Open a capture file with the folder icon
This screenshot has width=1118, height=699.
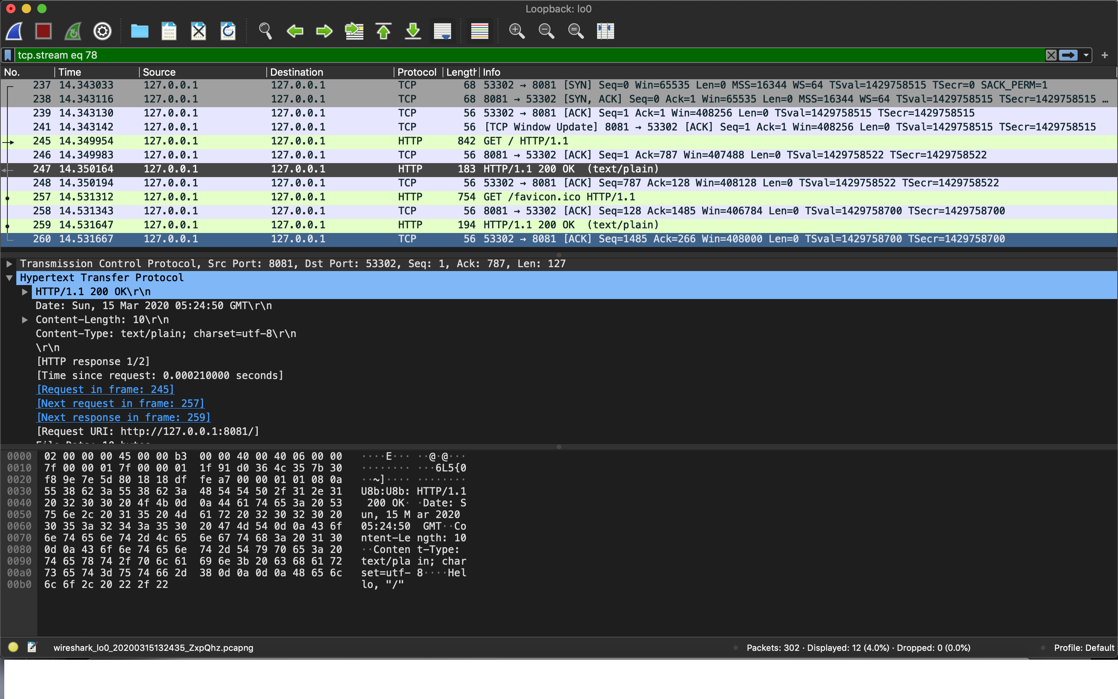tap(139, 31)
